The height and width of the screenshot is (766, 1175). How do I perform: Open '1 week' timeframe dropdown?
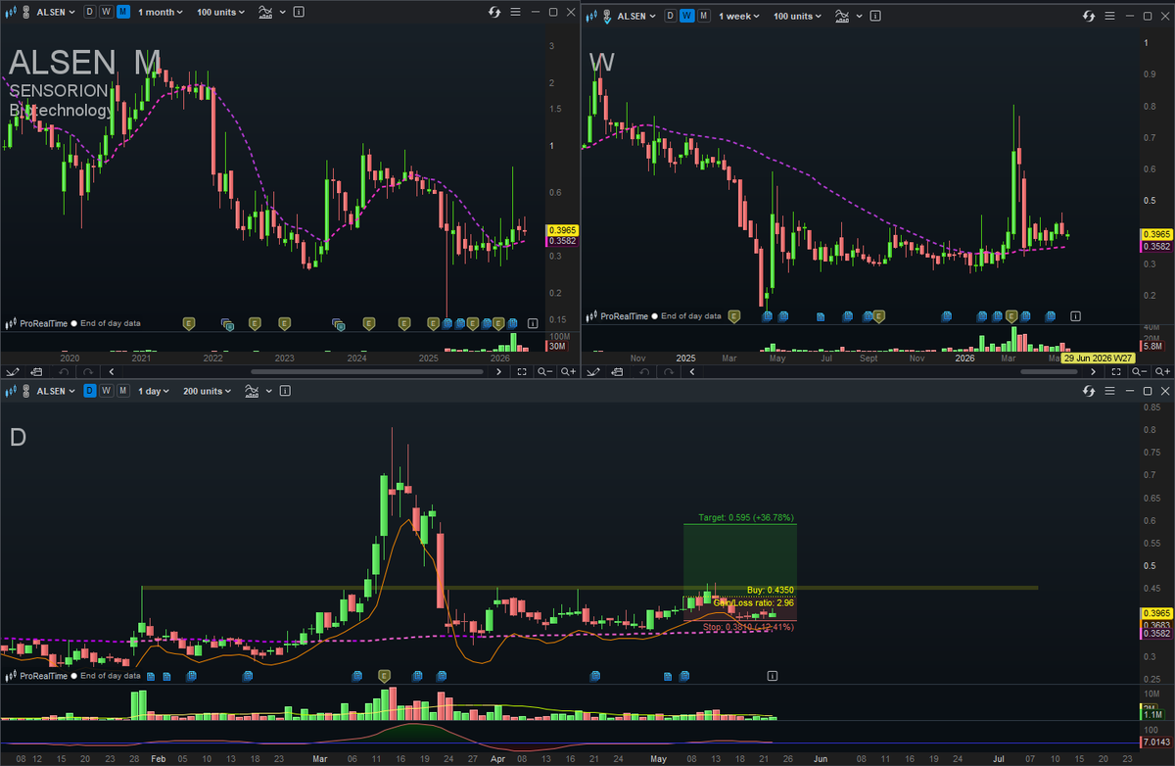tap(738, 16)
